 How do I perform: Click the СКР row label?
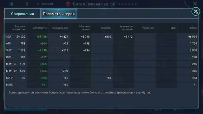(x=9, y=57)
